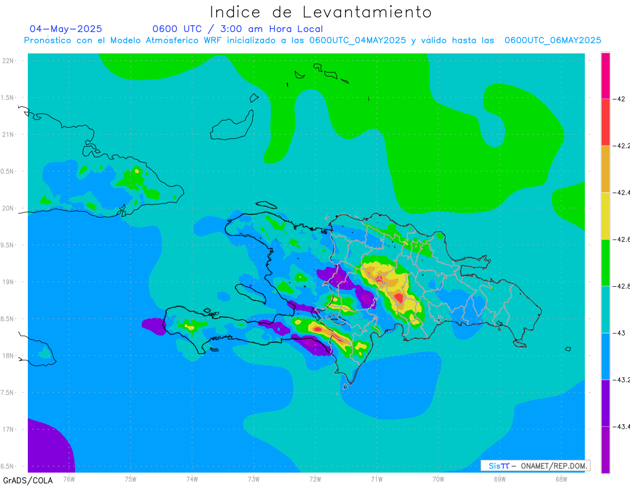Select latitude label '17N'
Screen dimensions: 630x486
[8, 429]
